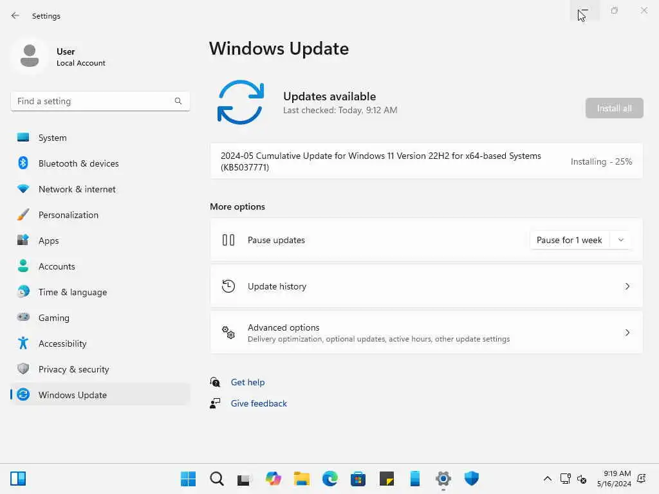The width and height of the screenshot is (659, 494).
Task: Open Update history
Action: pos(426,286)
